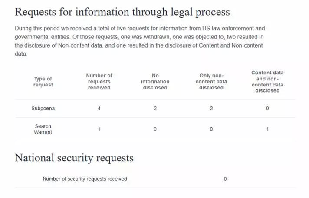Click Search Warrant's number of requests received value

pyautogui.click(x=99, y=129)
